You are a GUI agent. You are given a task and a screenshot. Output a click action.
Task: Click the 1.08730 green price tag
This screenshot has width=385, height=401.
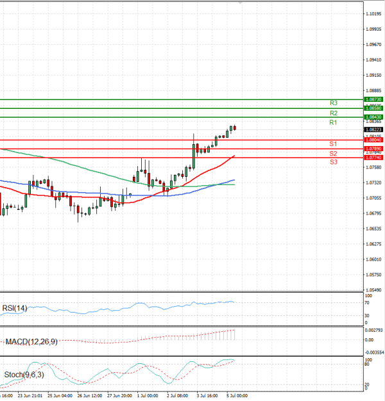coord(374,100)
